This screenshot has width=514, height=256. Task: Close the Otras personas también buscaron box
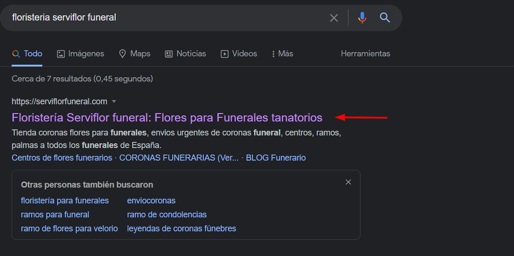coord(348,182)
